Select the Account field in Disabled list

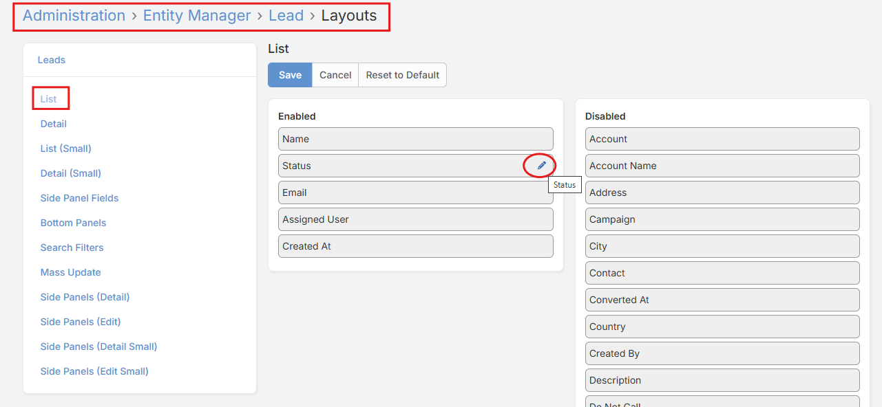722,138
